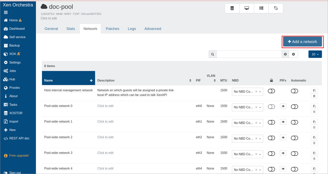The width and height of the screenshot is (328, 174).
Task: Toggle Automatic switch for Pool-wide network 2
Action: point(294,138)
